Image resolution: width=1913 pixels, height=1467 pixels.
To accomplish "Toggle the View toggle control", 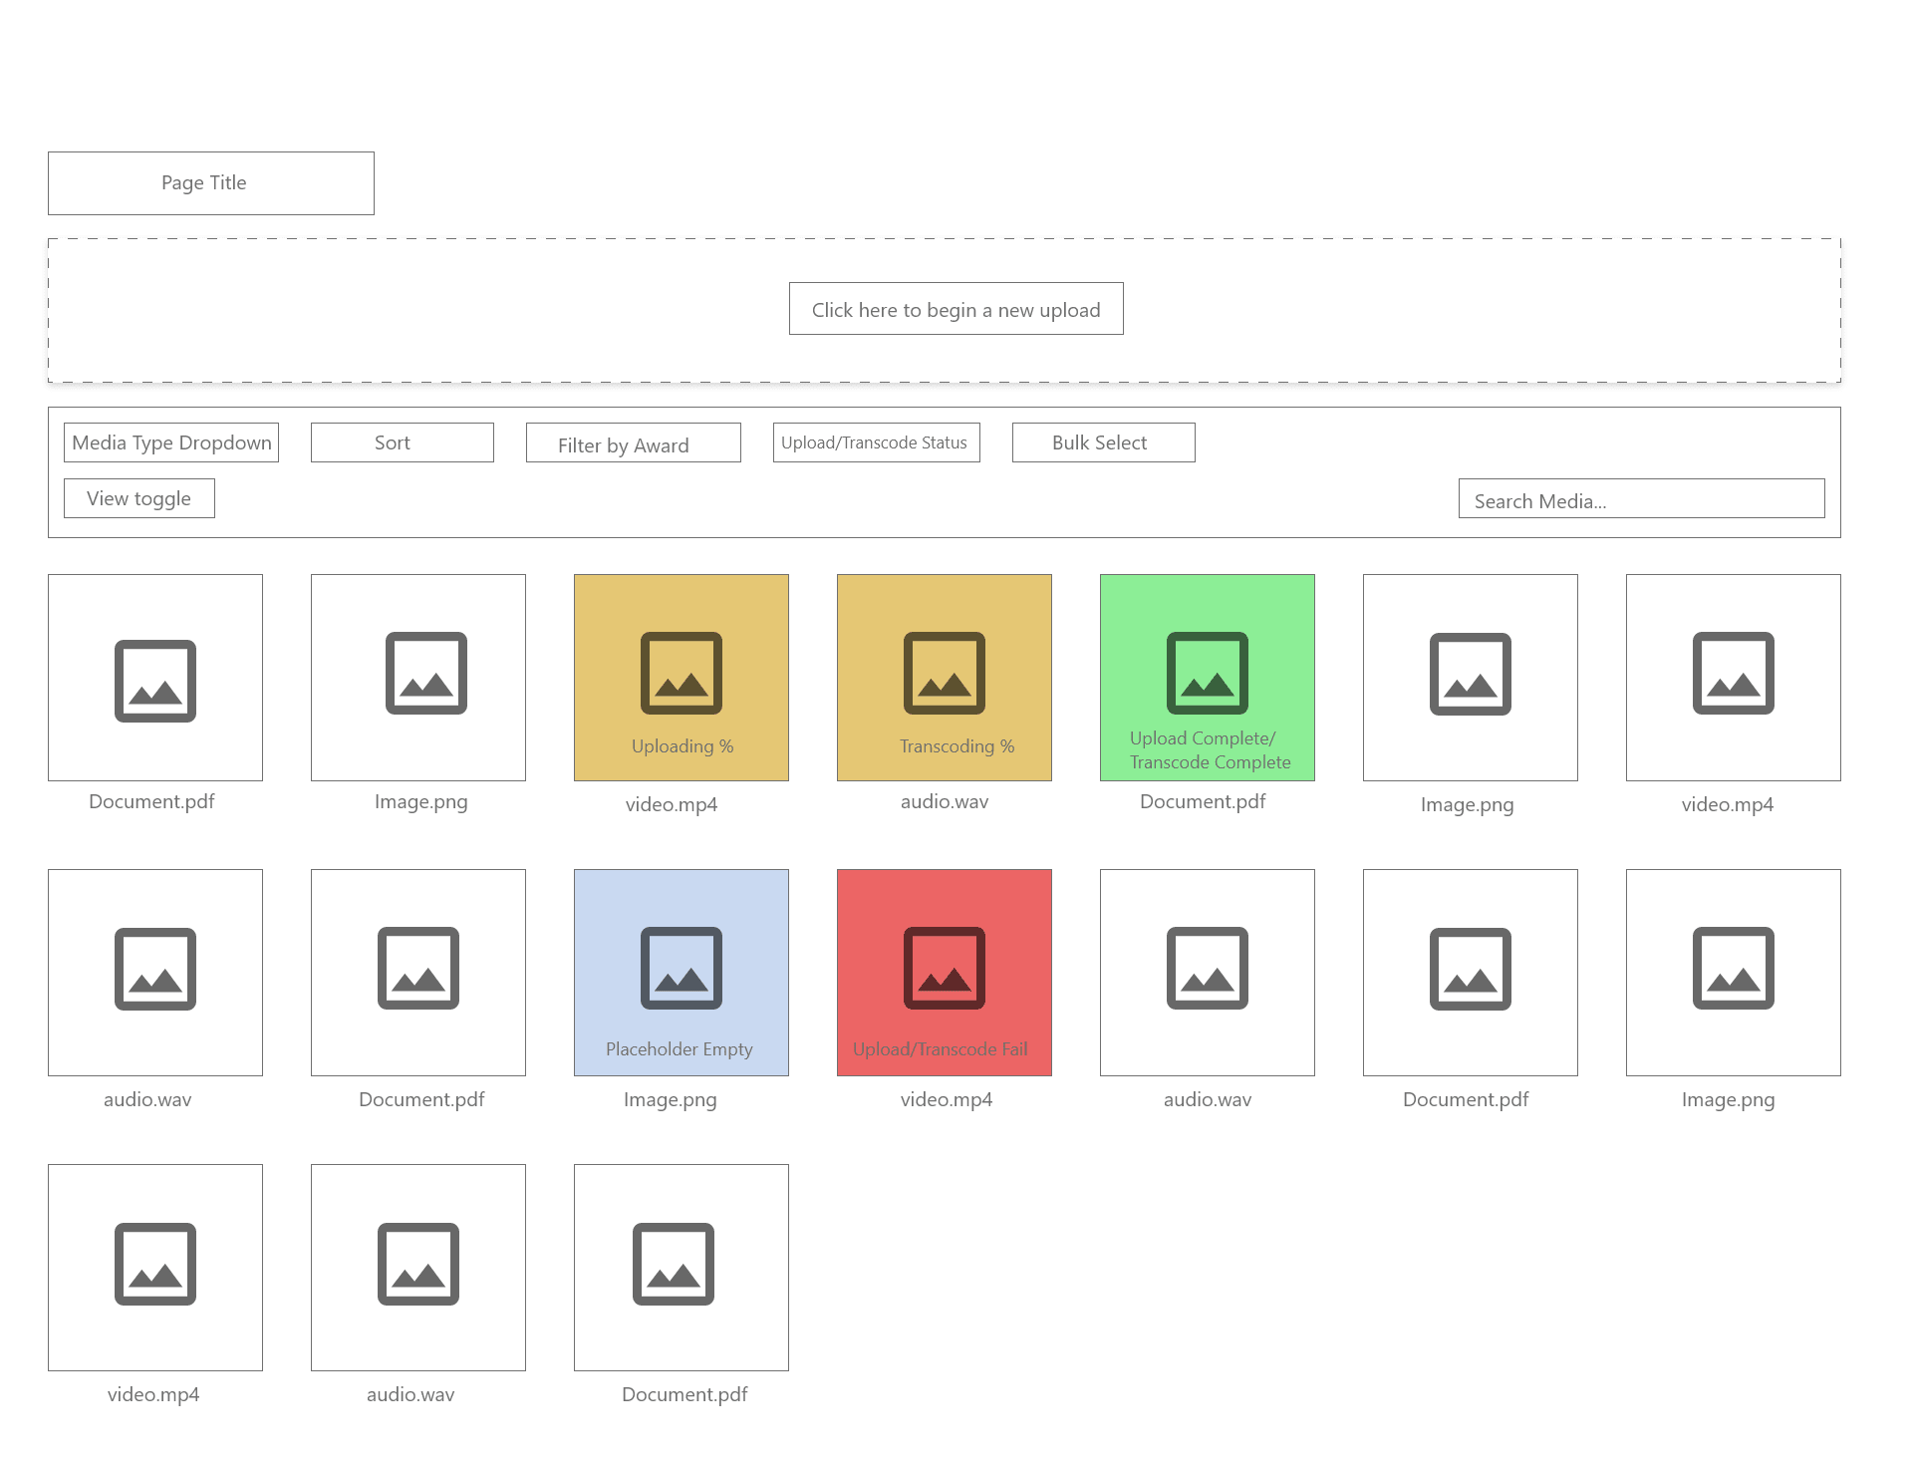I will pyautogui.click(x=139, y=498).
